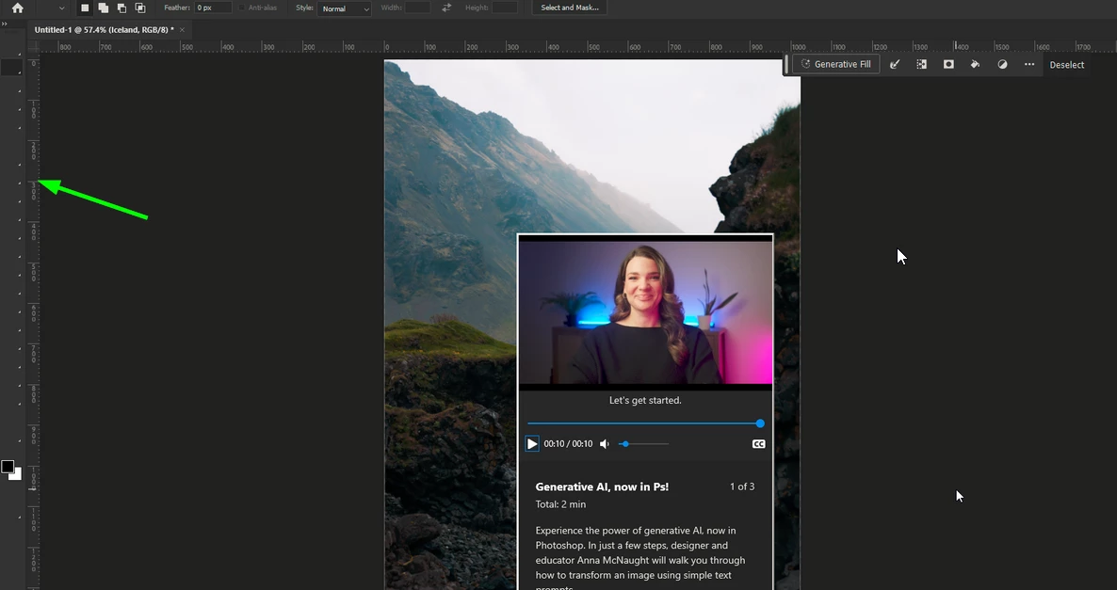Click the Width input field

[417, 8]
